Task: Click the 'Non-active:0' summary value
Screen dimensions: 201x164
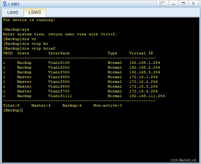Action: [108, 106]
